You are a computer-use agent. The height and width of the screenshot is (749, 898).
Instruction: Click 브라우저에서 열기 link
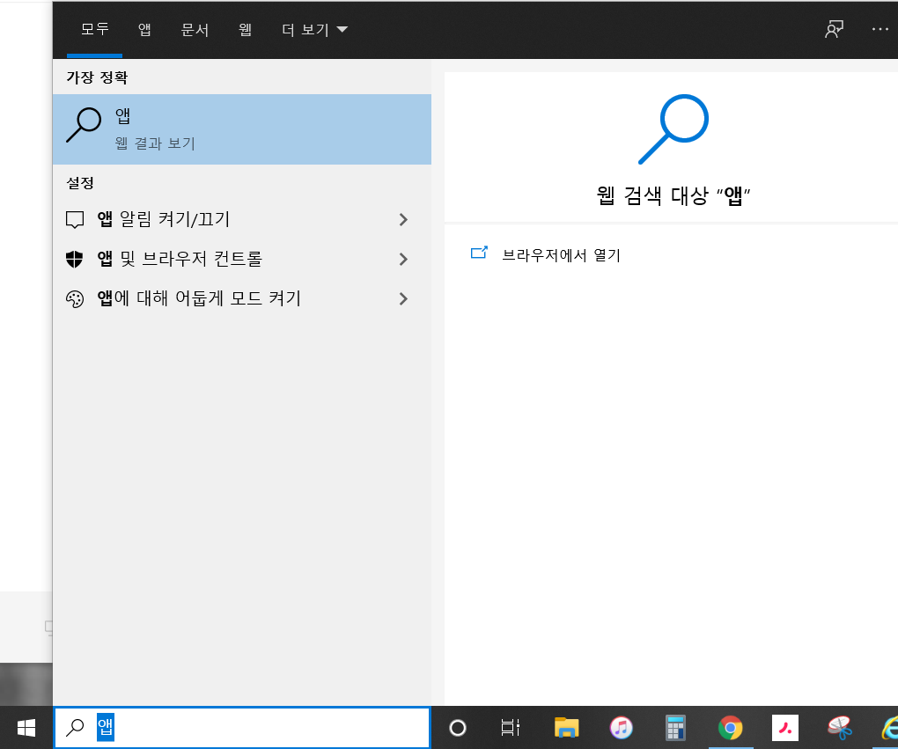point(562,255)
